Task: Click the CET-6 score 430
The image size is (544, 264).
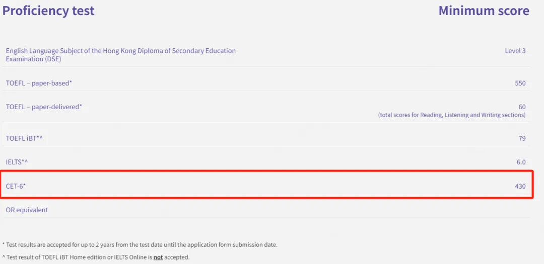Action: coord(520,186)
